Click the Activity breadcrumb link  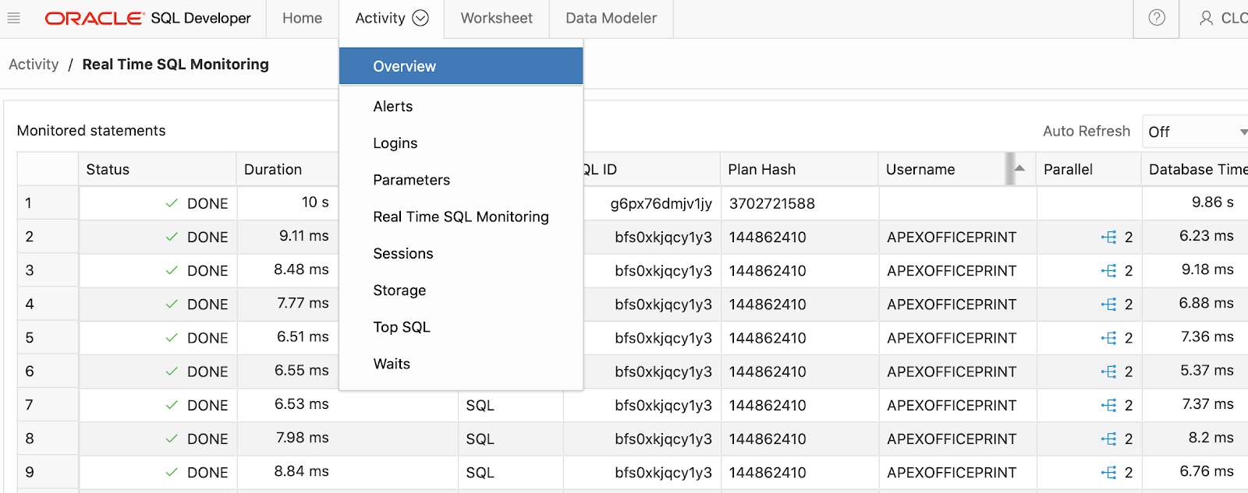tap(34, 65)
